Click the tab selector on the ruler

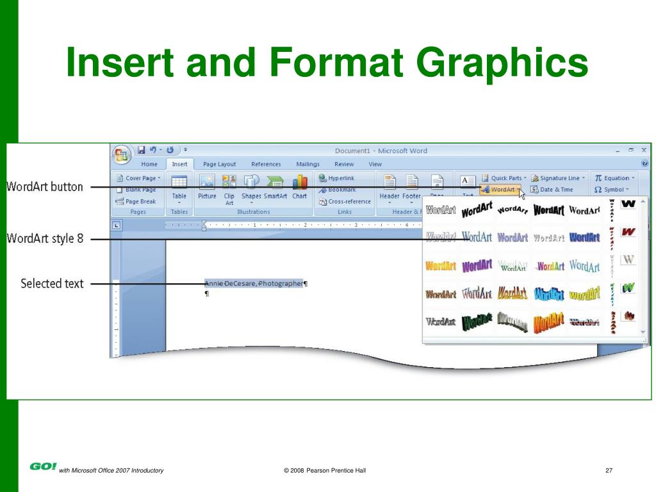[117, 225]
